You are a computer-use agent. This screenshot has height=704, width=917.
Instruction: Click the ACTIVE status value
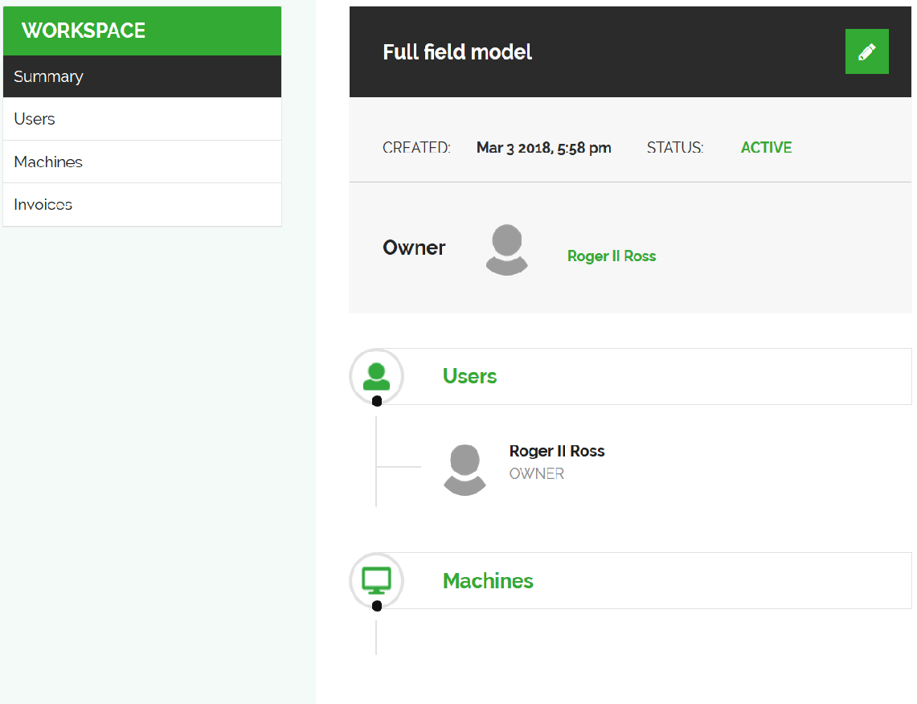click(x=766, y=147)
